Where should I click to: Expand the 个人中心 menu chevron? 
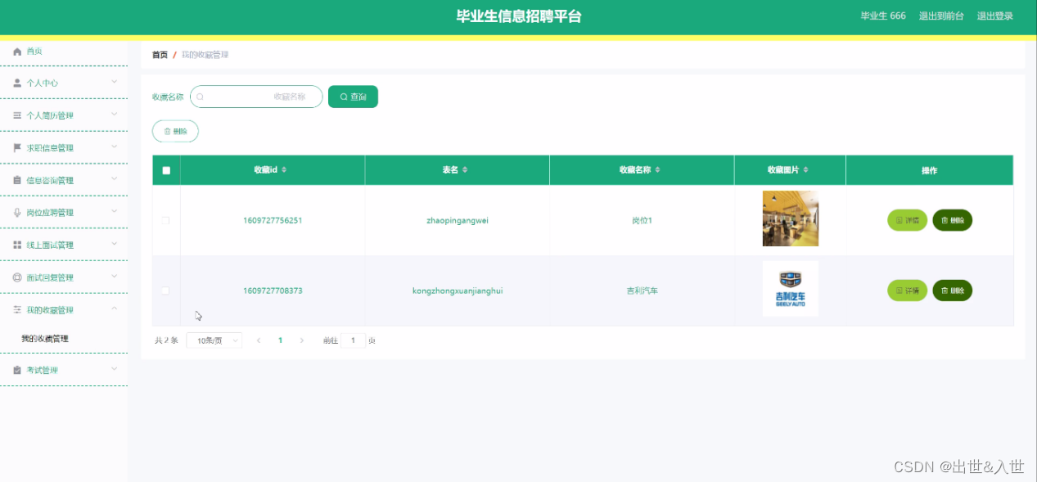click(x=115, y=82)
